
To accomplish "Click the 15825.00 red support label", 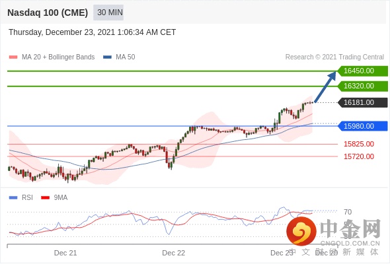I will click(359, 144).
